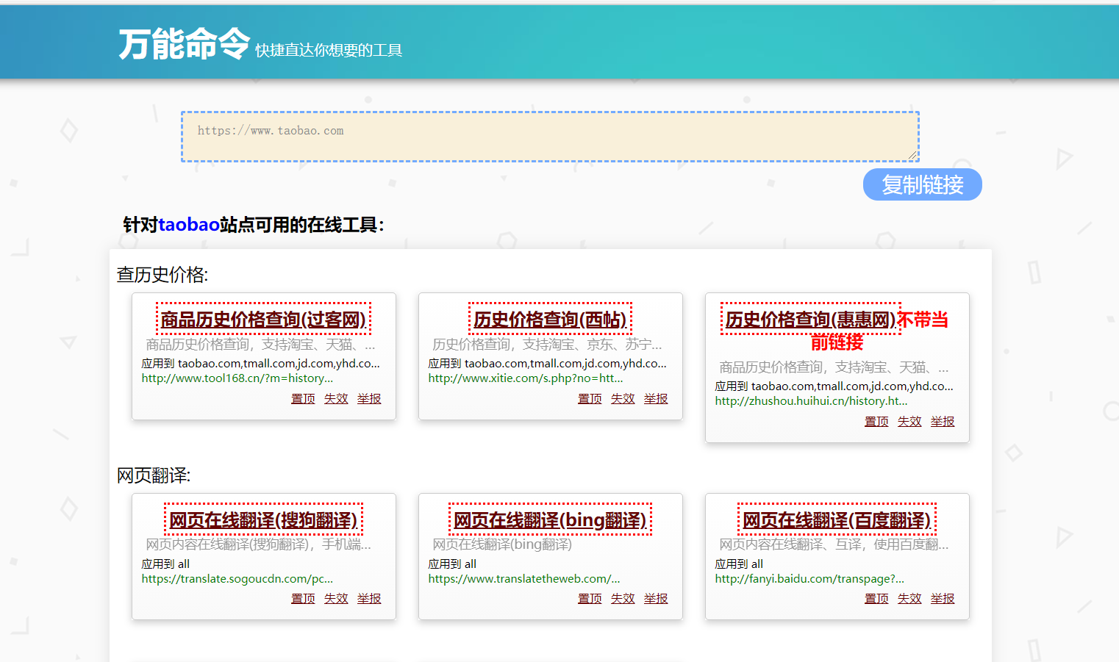Mark 过客网 tool as 失效
Image resolution: width=1119 pixels, height=662 pixels.
[x=336, y=399]
